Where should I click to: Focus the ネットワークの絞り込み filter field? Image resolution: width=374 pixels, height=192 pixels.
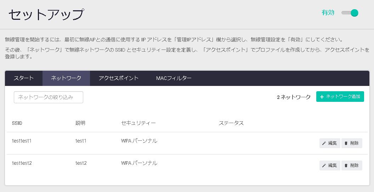point(49,97)
